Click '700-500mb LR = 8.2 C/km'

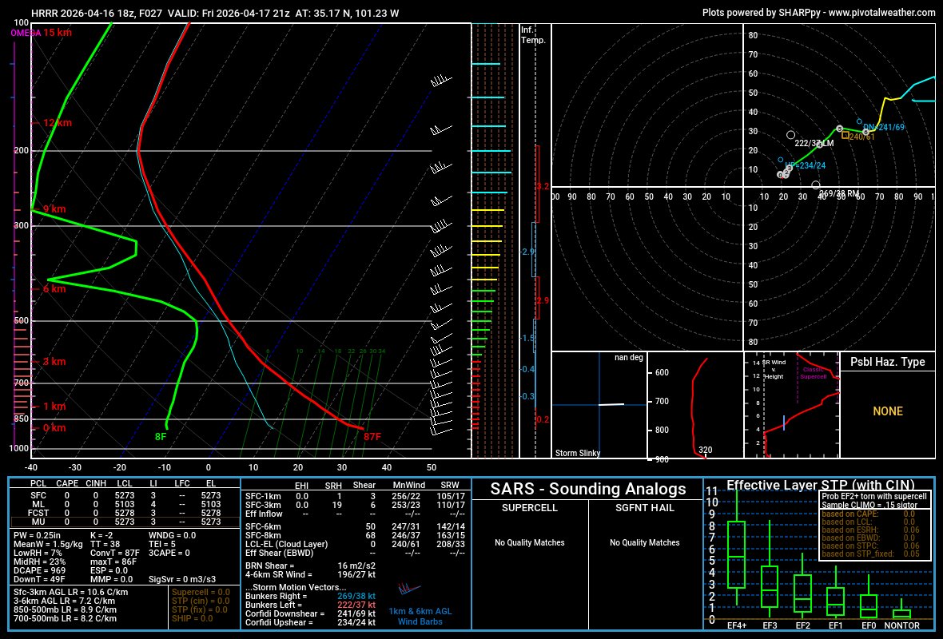coord(65,618)
